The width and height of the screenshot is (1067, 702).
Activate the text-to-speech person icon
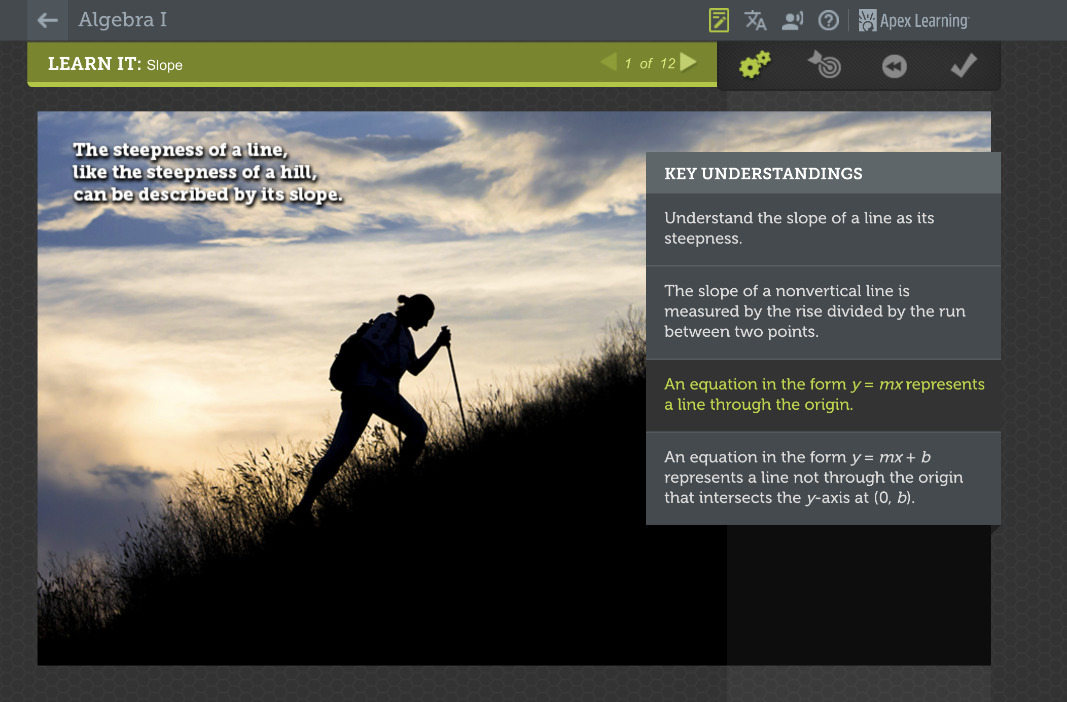click(792, 21)
